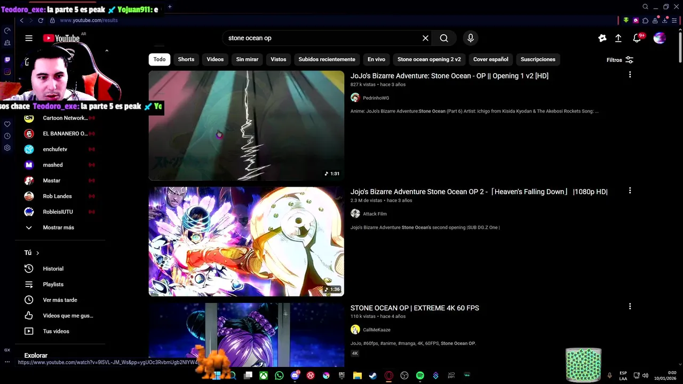
Task: Open GX Control speedometer in sidebar
Action: [7, 30]
